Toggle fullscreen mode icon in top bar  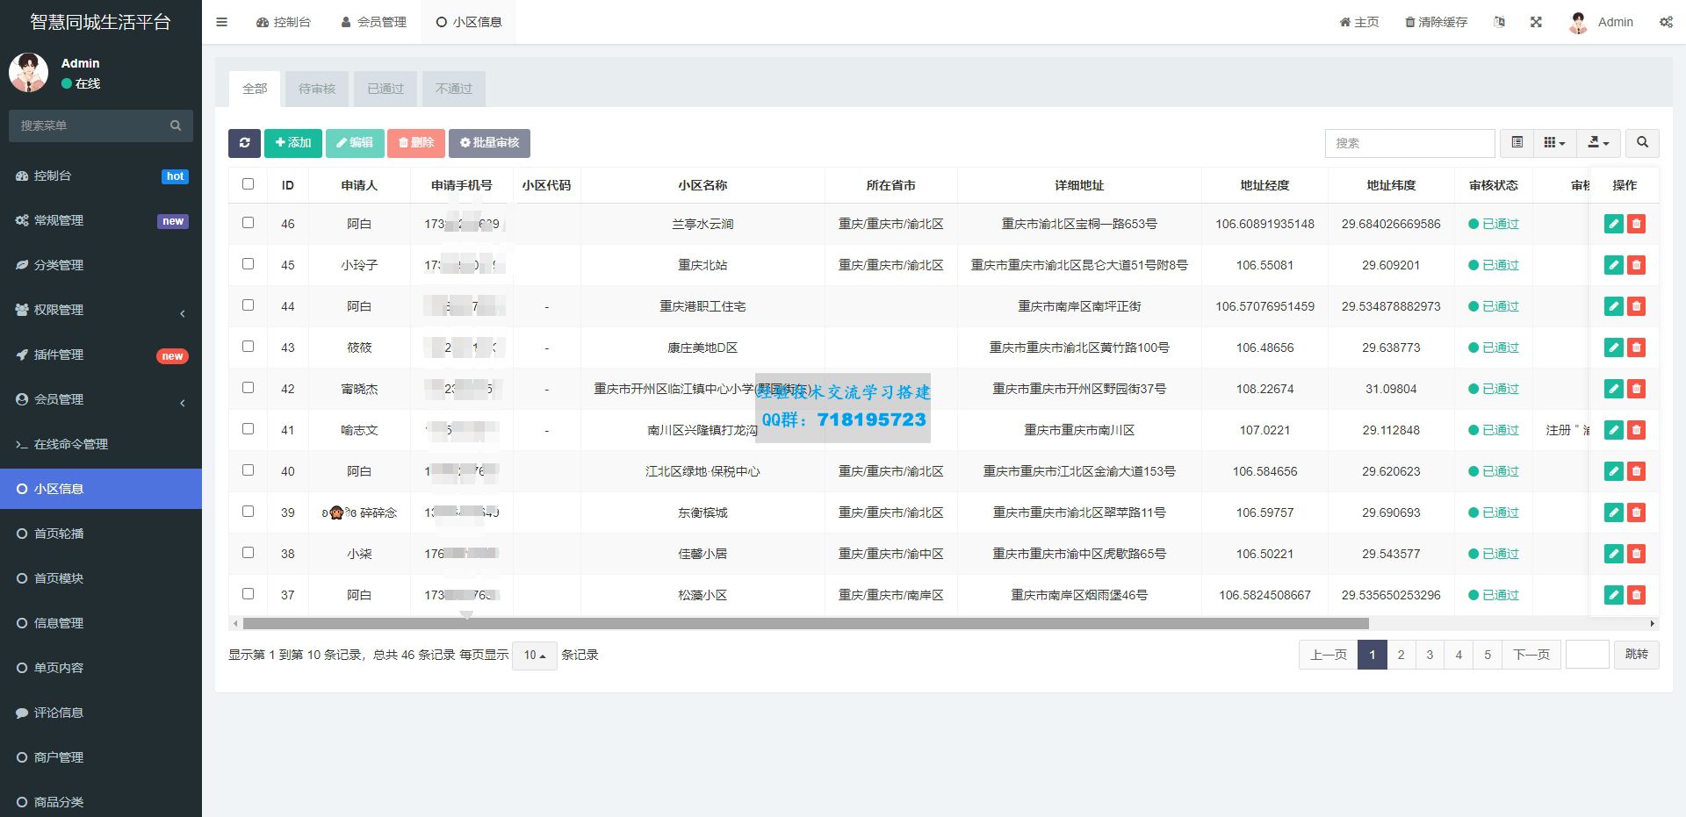coord(1536,22)
